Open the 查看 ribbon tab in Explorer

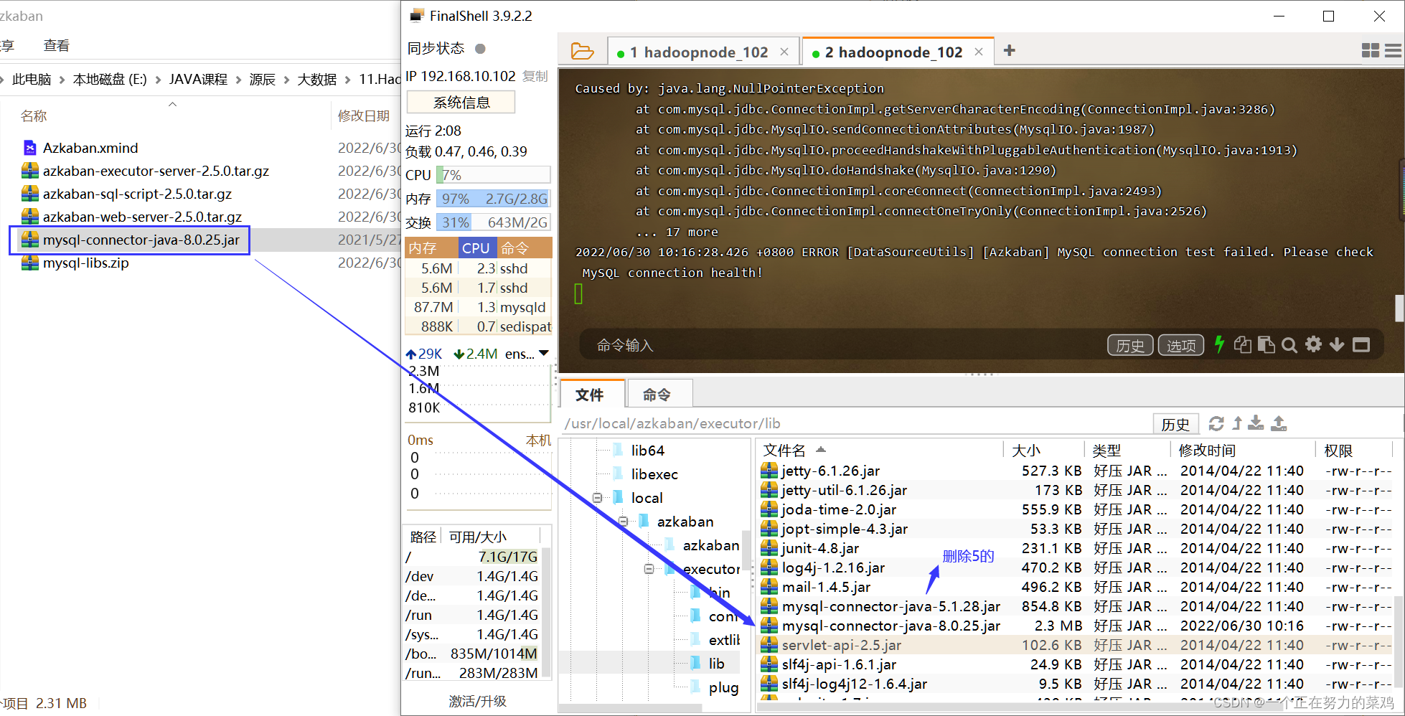(x=56, y=45)
